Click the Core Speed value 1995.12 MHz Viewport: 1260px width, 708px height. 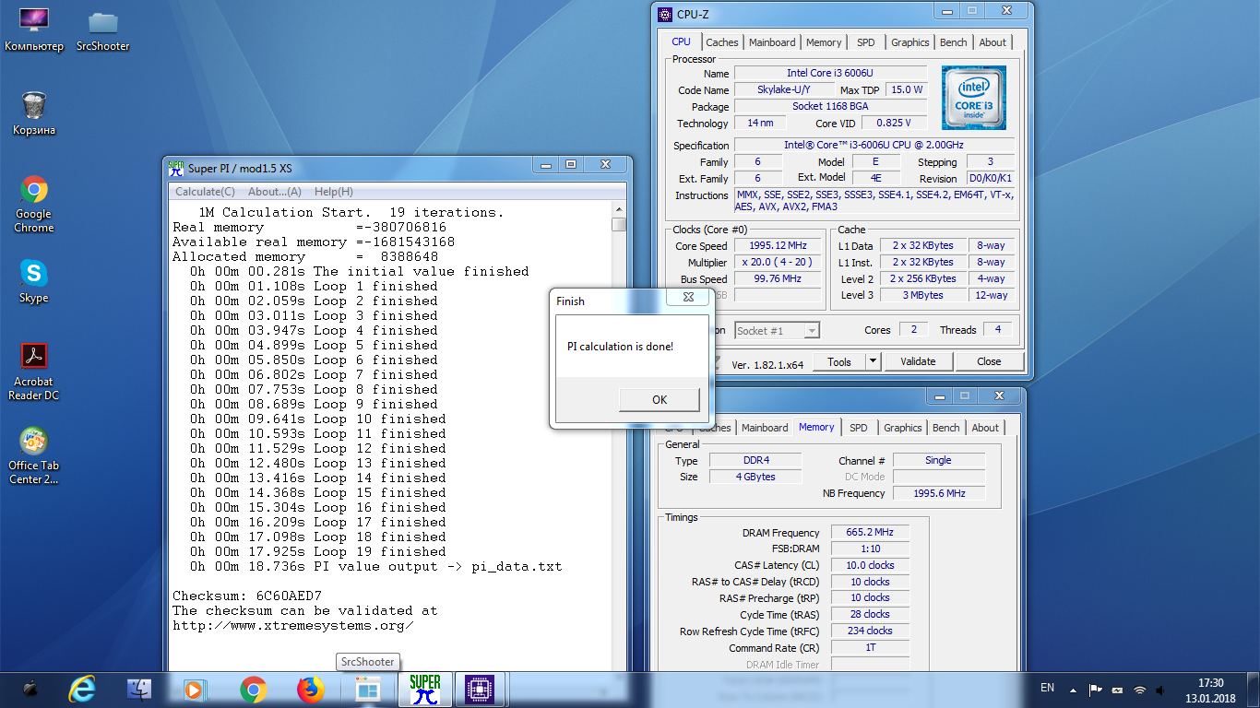(x=778, y=246)
